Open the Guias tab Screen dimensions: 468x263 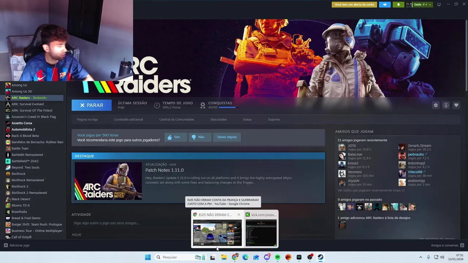coord(247,119)
